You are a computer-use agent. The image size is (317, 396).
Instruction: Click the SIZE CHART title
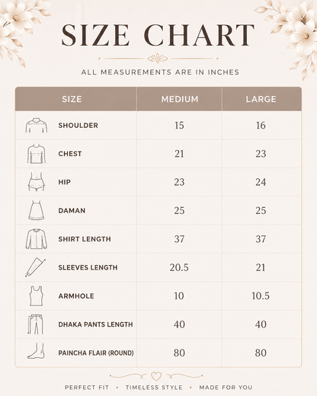[158, 35]
